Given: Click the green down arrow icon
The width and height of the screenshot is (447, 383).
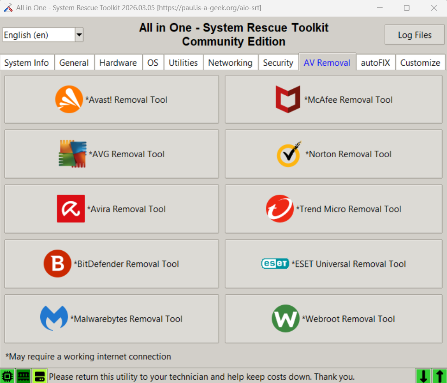Looking at the screenshot, I should (x=423, y=376).
